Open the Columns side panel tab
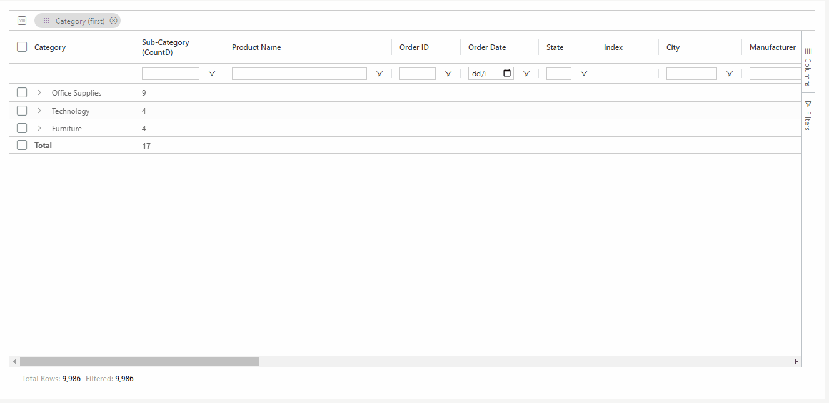The image size is (829, 403). click(x=808, y=67)
